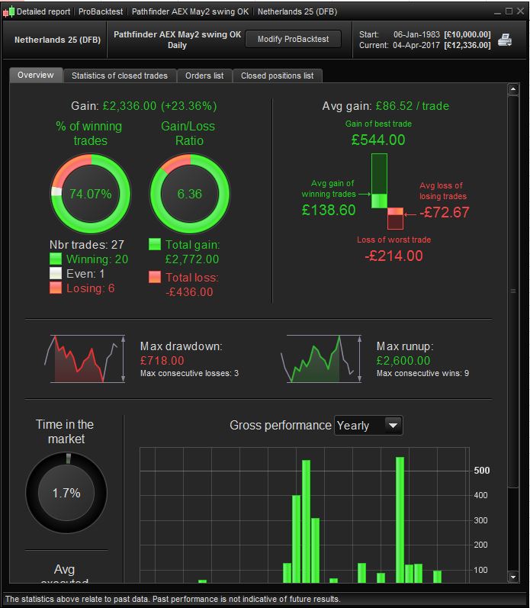Click the green Total gain swatch

pyautogui.click(x=155, y=244)
